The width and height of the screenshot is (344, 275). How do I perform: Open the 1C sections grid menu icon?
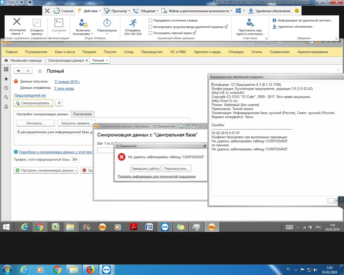click(x=6, y=70)
